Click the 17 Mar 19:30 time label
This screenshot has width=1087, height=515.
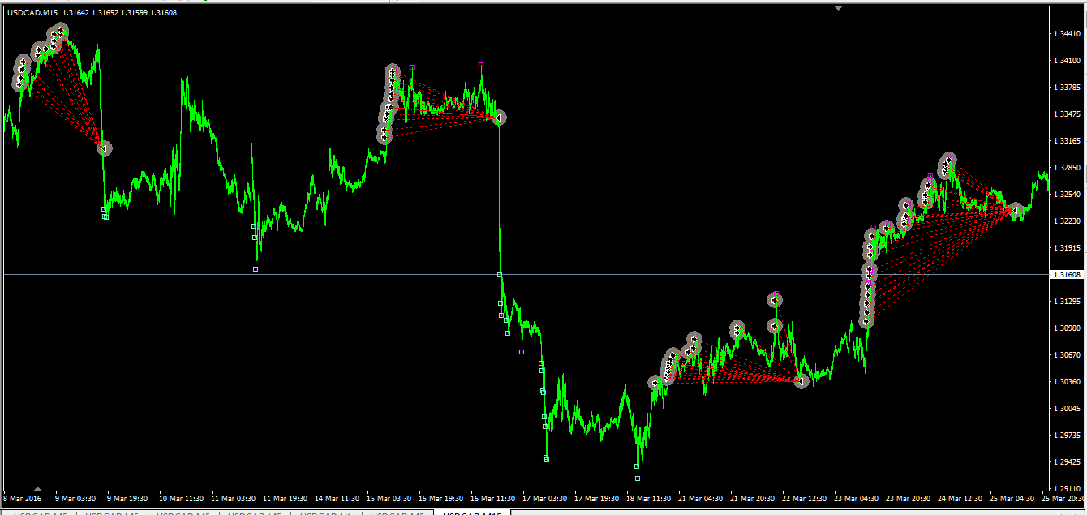[597, 499]
